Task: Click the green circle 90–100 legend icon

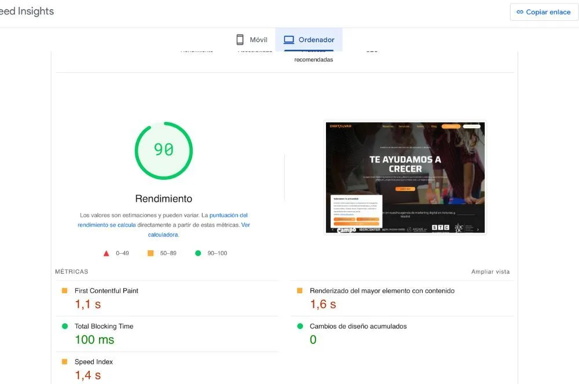Action: 198,253
